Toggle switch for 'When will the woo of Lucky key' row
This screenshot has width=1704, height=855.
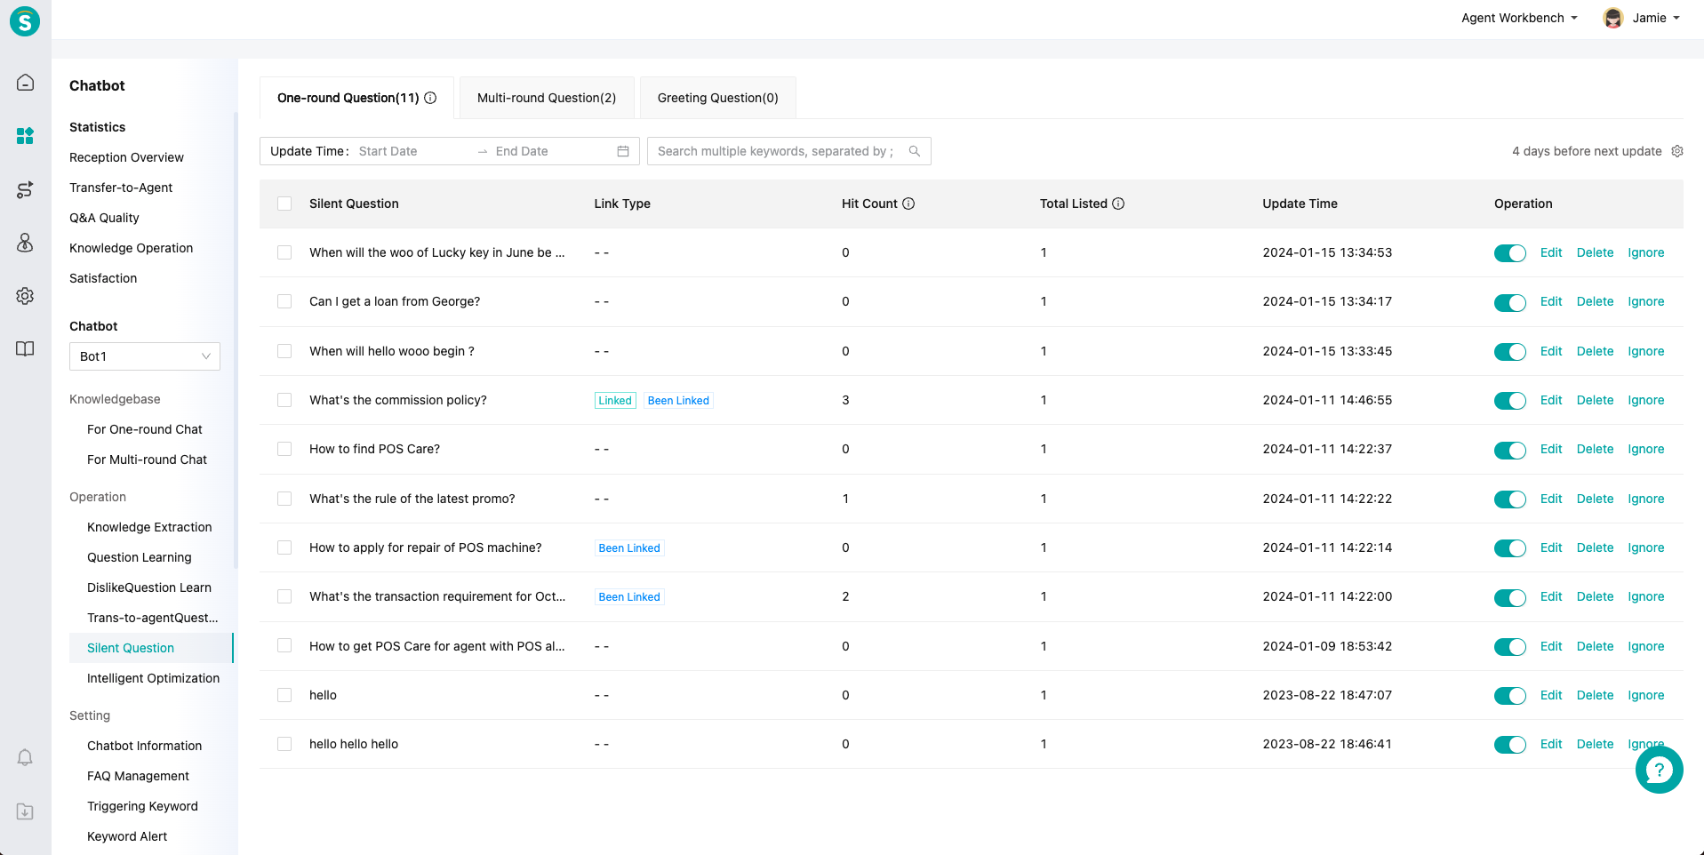coord(1509,253)
